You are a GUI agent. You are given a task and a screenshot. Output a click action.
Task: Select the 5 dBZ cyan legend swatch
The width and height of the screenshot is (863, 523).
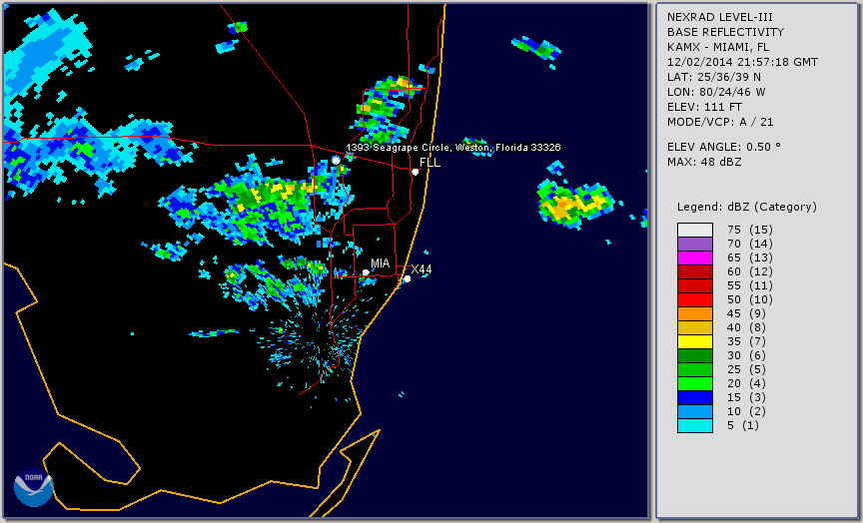(695, 425)
